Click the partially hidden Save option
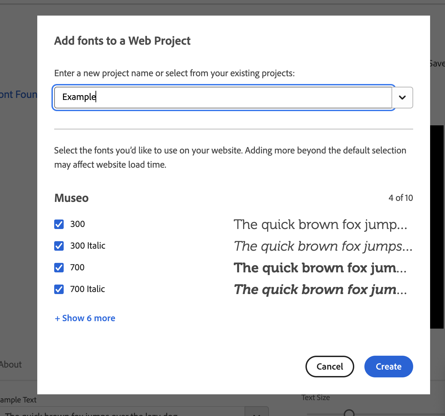Screen dimensions: 445x416 [437, 64]
